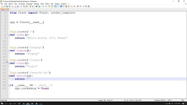This screenshot has height=105, width=187.
Task: Collapse the fold marker at def index()
Action: coord(9,35)
